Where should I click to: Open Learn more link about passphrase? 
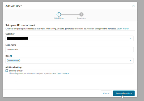pyautogui.click(x=63, y=73)
